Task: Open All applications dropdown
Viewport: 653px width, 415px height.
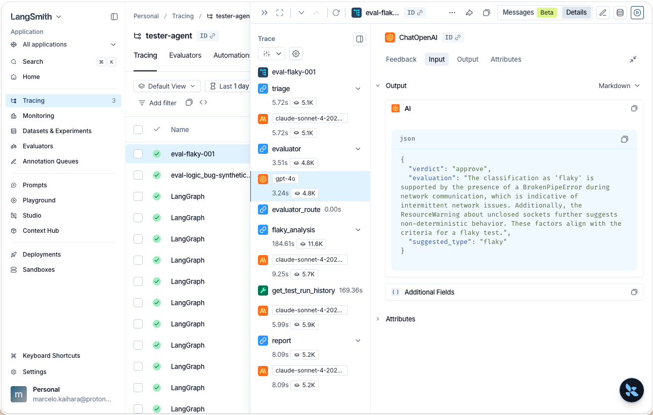Action: 63,45
